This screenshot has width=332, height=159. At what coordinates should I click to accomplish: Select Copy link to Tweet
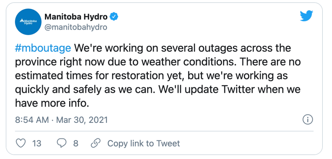click(144, 143)
